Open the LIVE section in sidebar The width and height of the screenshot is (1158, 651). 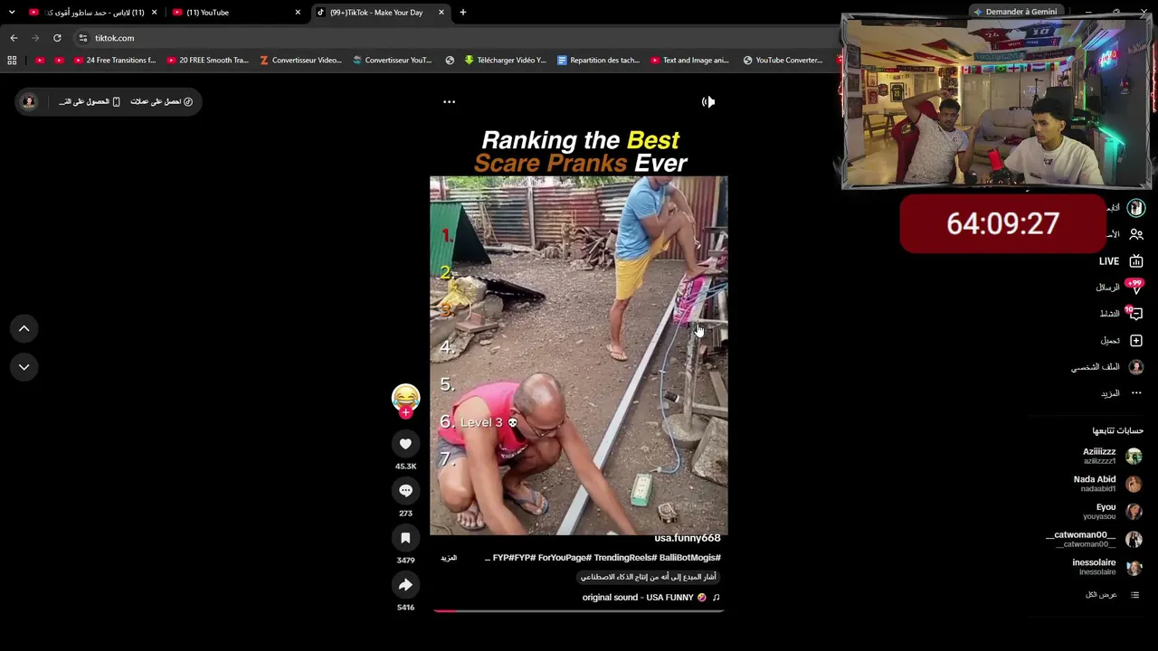pos(1121,261)
